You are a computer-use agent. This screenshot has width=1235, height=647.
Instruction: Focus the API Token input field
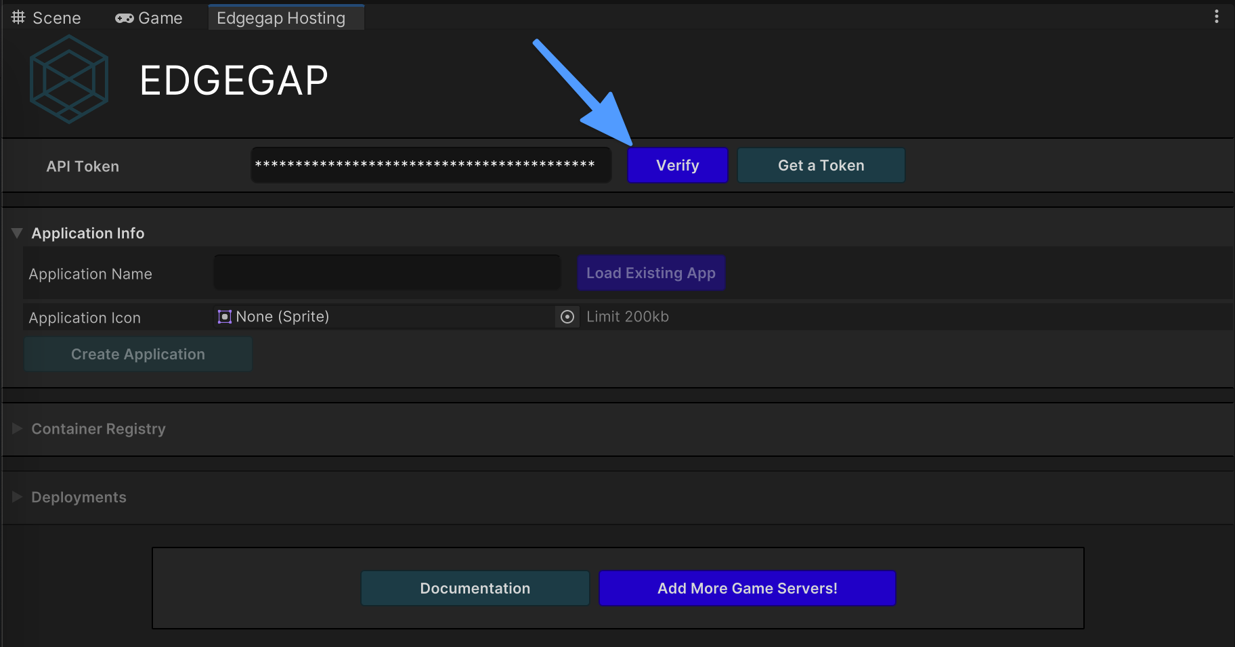(x=431, y=165)
